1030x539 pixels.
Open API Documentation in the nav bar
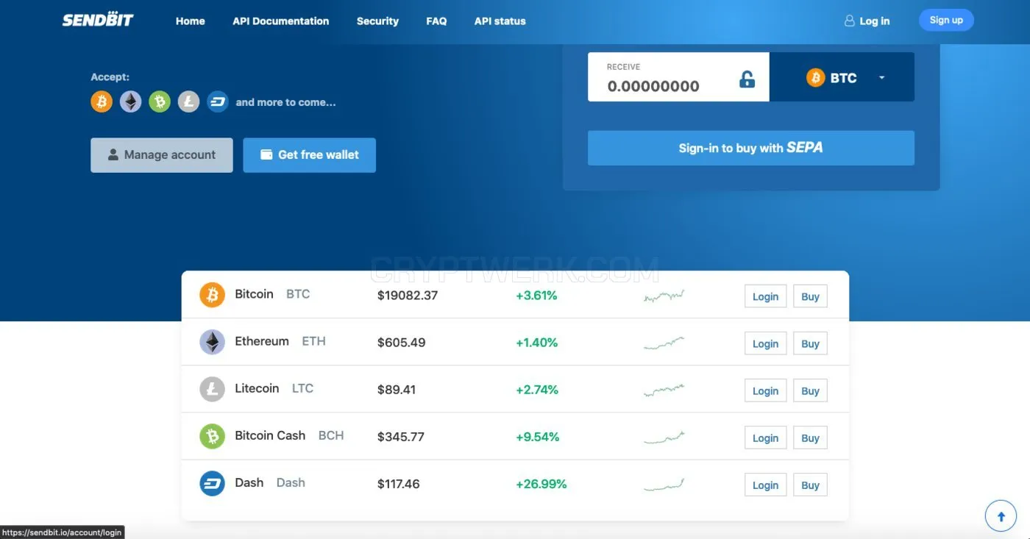click(x=281, y=21)
